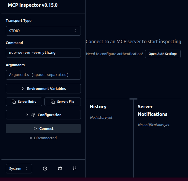Click the copy icon on Servers File

[53, 102]
